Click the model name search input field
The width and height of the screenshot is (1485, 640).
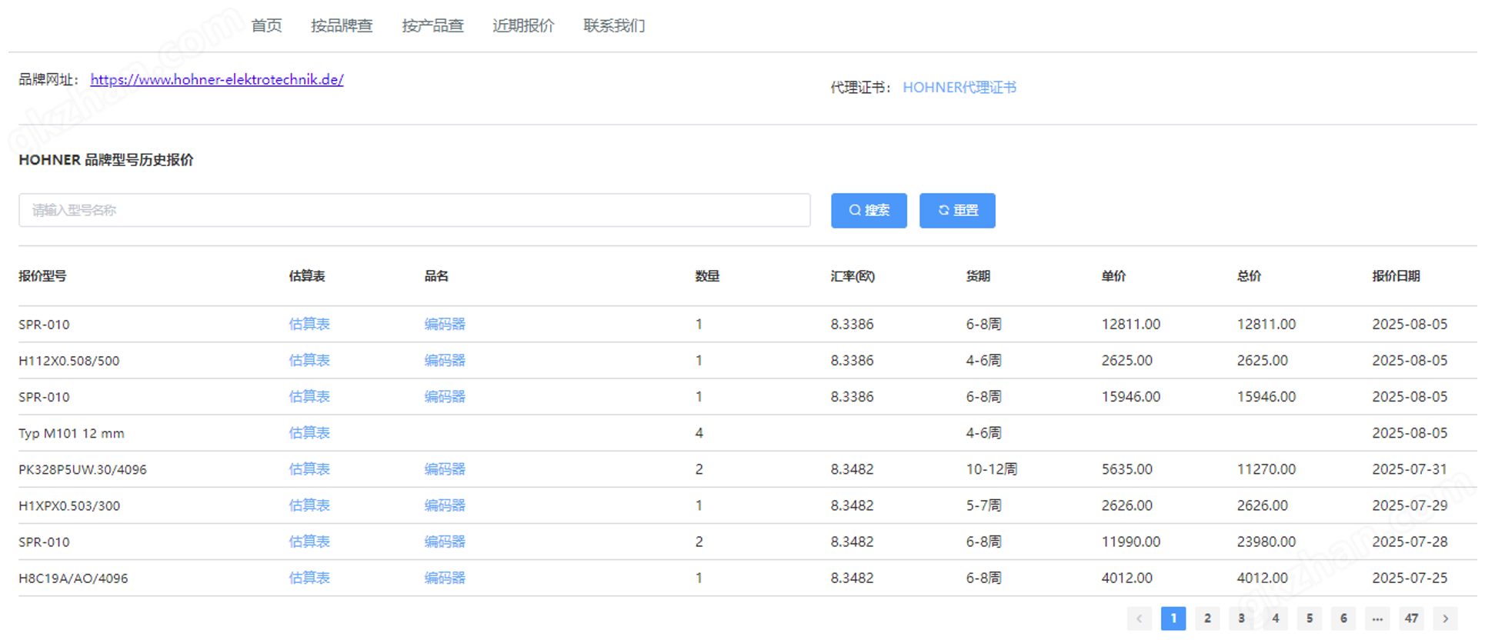tap(414, 210)
